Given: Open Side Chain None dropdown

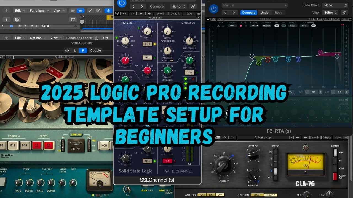Looking at the screenshot, I should pyautogui.click(x=335, y=5).
